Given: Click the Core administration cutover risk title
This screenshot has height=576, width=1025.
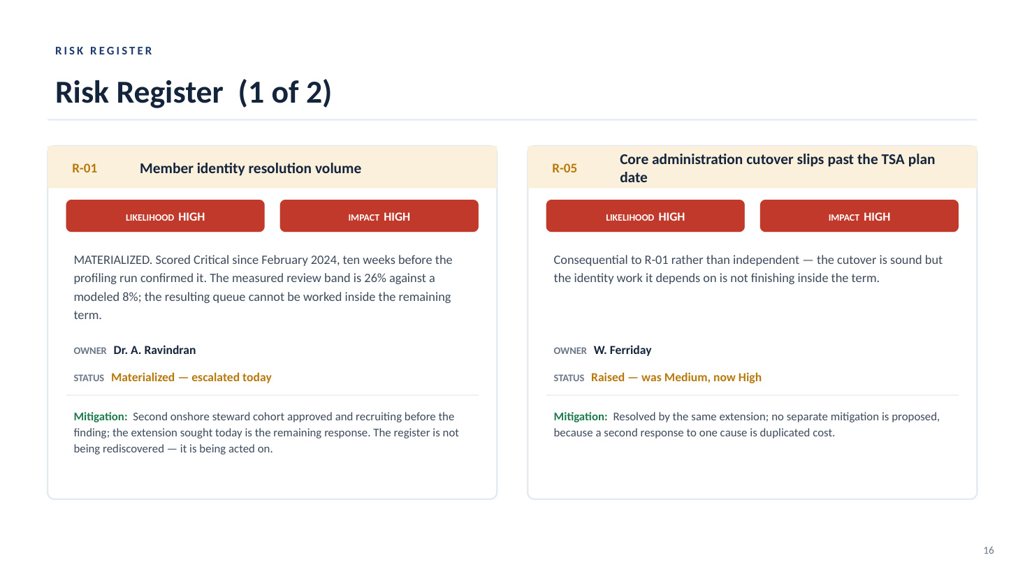Looking at the screenshot, I should pos(777,168).
